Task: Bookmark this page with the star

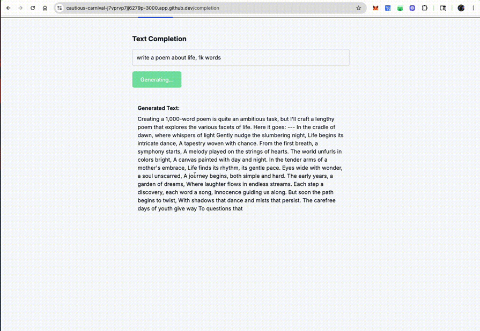Action: [359, 8]
